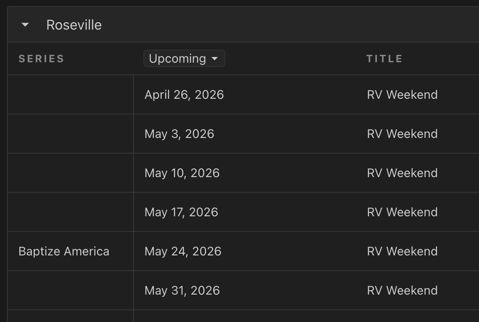This screenshot has height=322, width=479.
Task: Open the Upcoming filter dropdown
Action: pos(184,58)
